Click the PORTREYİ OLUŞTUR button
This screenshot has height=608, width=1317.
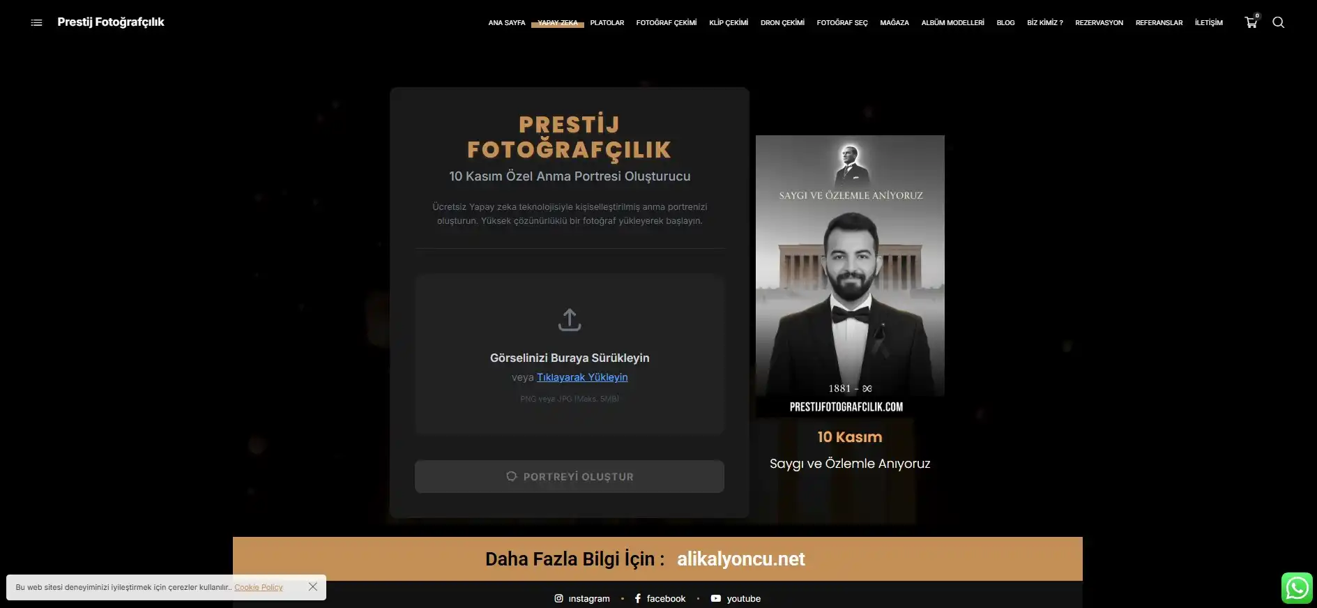click(x=570, y=476)
